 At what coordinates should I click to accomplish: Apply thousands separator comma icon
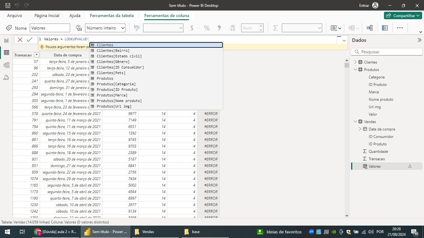click(219, 28)
